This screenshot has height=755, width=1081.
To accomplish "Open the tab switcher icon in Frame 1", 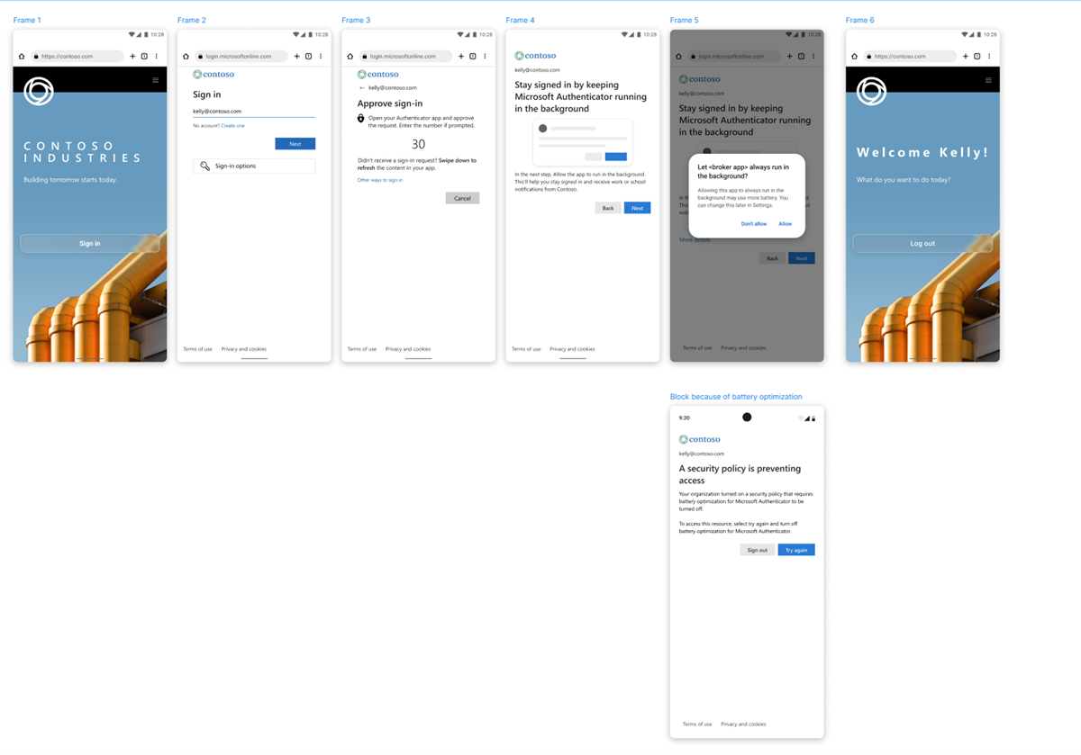I will point(144,56).
